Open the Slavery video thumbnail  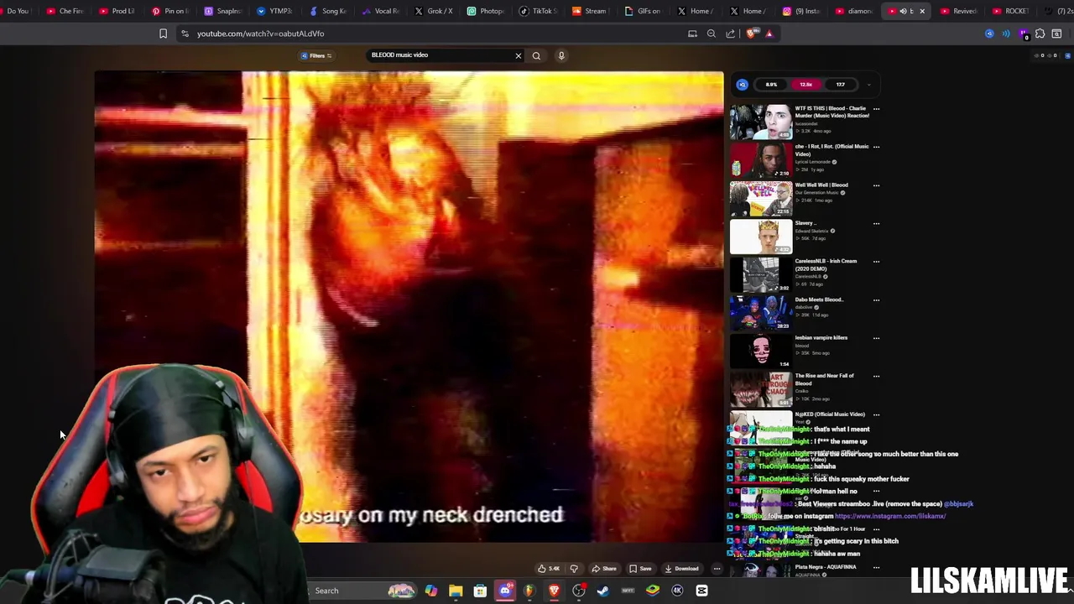[x=760, y=237]
